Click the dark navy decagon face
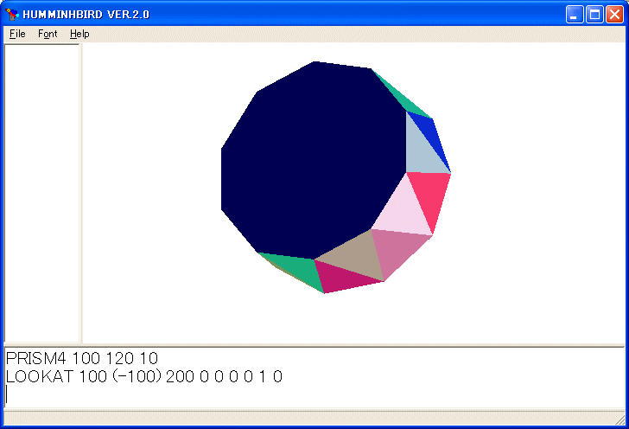 pyautogui.click(x=313, y=161)
